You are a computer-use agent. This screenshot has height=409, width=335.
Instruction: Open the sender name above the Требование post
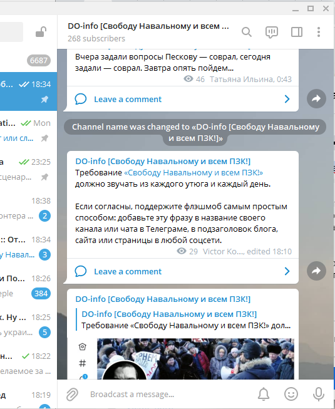click(x=163, y=161)
